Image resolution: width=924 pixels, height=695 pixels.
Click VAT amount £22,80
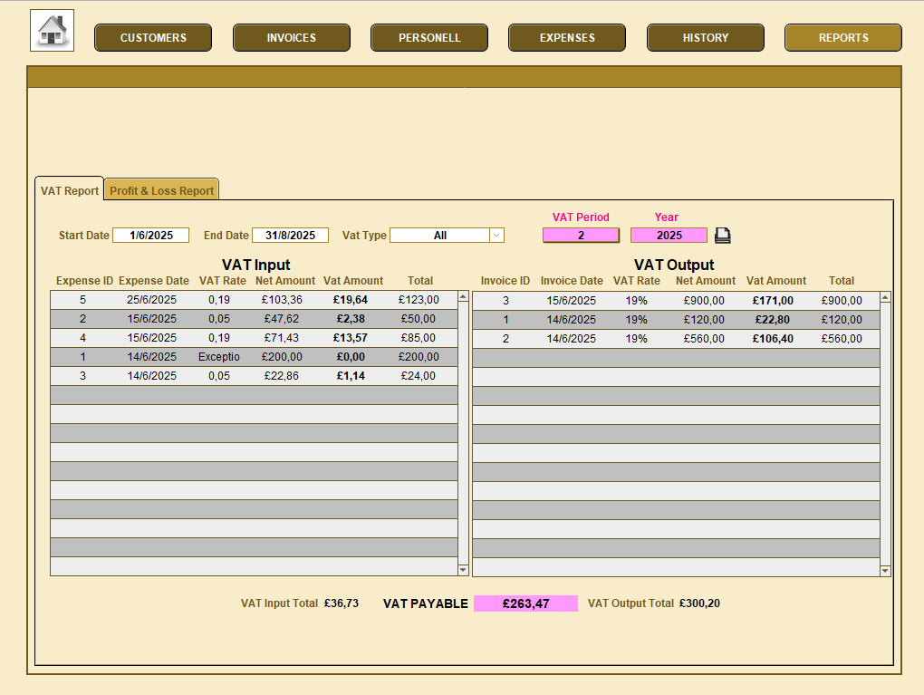pyautogui.click(x=773, y=320)
